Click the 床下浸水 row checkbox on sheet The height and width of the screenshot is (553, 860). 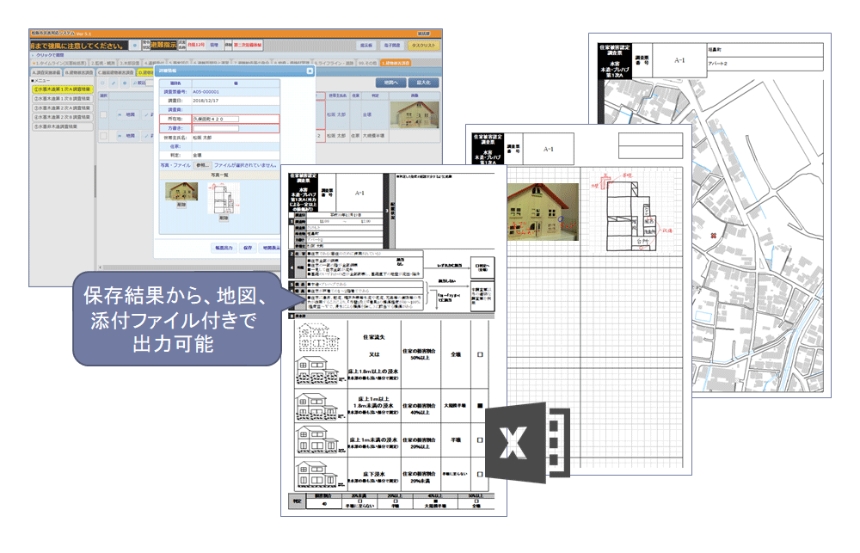coord(480,474)
